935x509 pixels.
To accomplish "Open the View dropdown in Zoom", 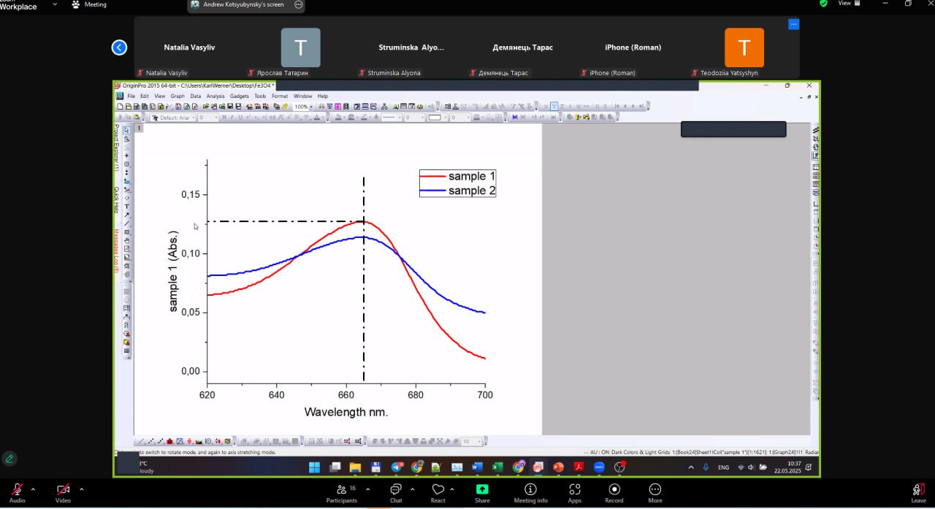I will click(x=850, y=4).
